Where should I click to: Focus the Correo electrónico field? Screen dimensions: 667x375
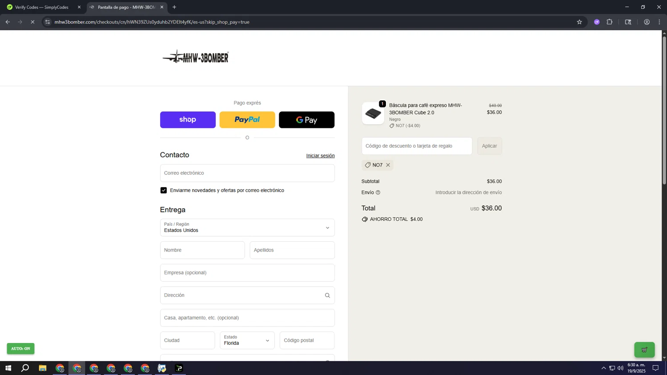[247, 173]
